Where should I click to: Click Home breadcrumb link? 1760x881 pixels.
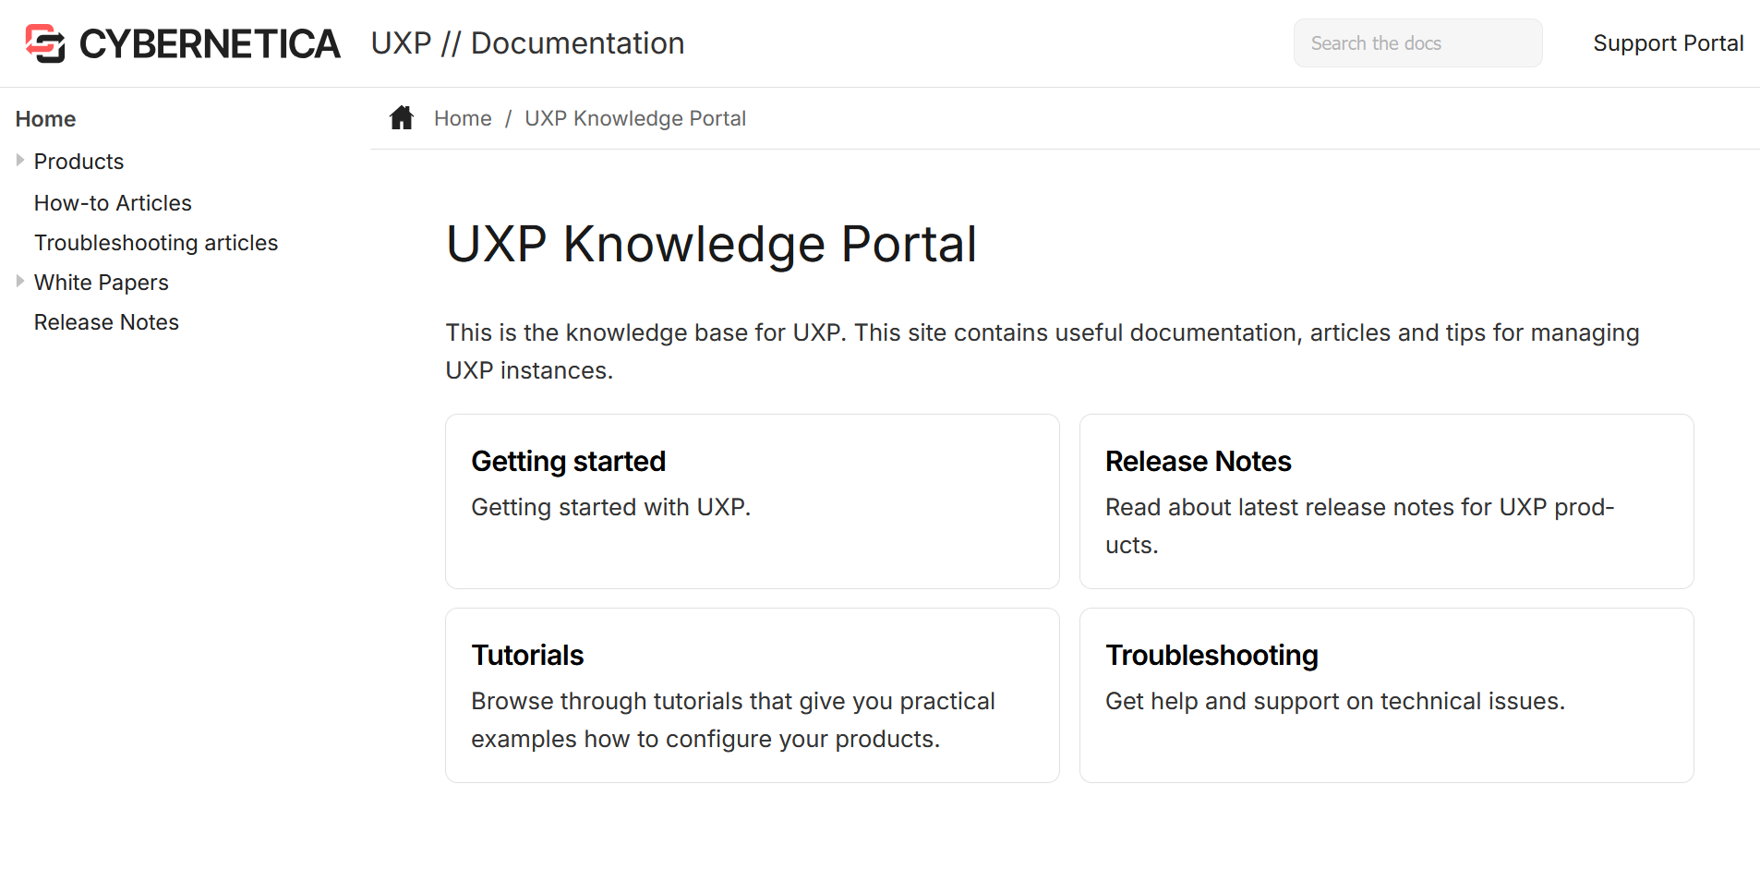[463, 118]
